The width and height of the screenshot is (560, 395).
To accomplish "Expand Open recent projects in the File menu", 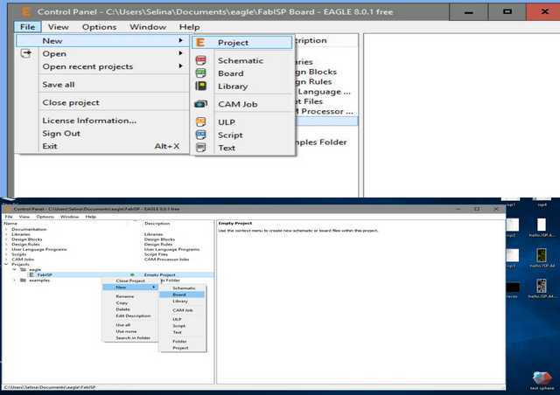I will pyautogui.click(x=102, y=66).
